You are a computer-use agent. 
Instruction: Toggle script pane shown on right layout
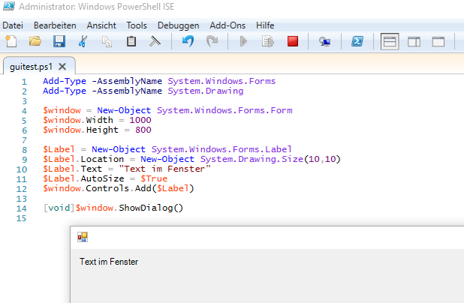coord(414,42)
